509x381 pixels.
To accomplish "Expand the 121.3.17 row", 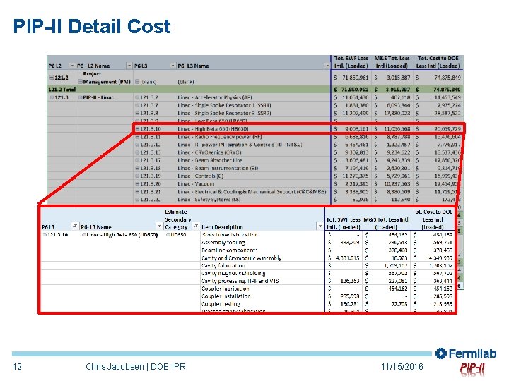I will point(137,160).
